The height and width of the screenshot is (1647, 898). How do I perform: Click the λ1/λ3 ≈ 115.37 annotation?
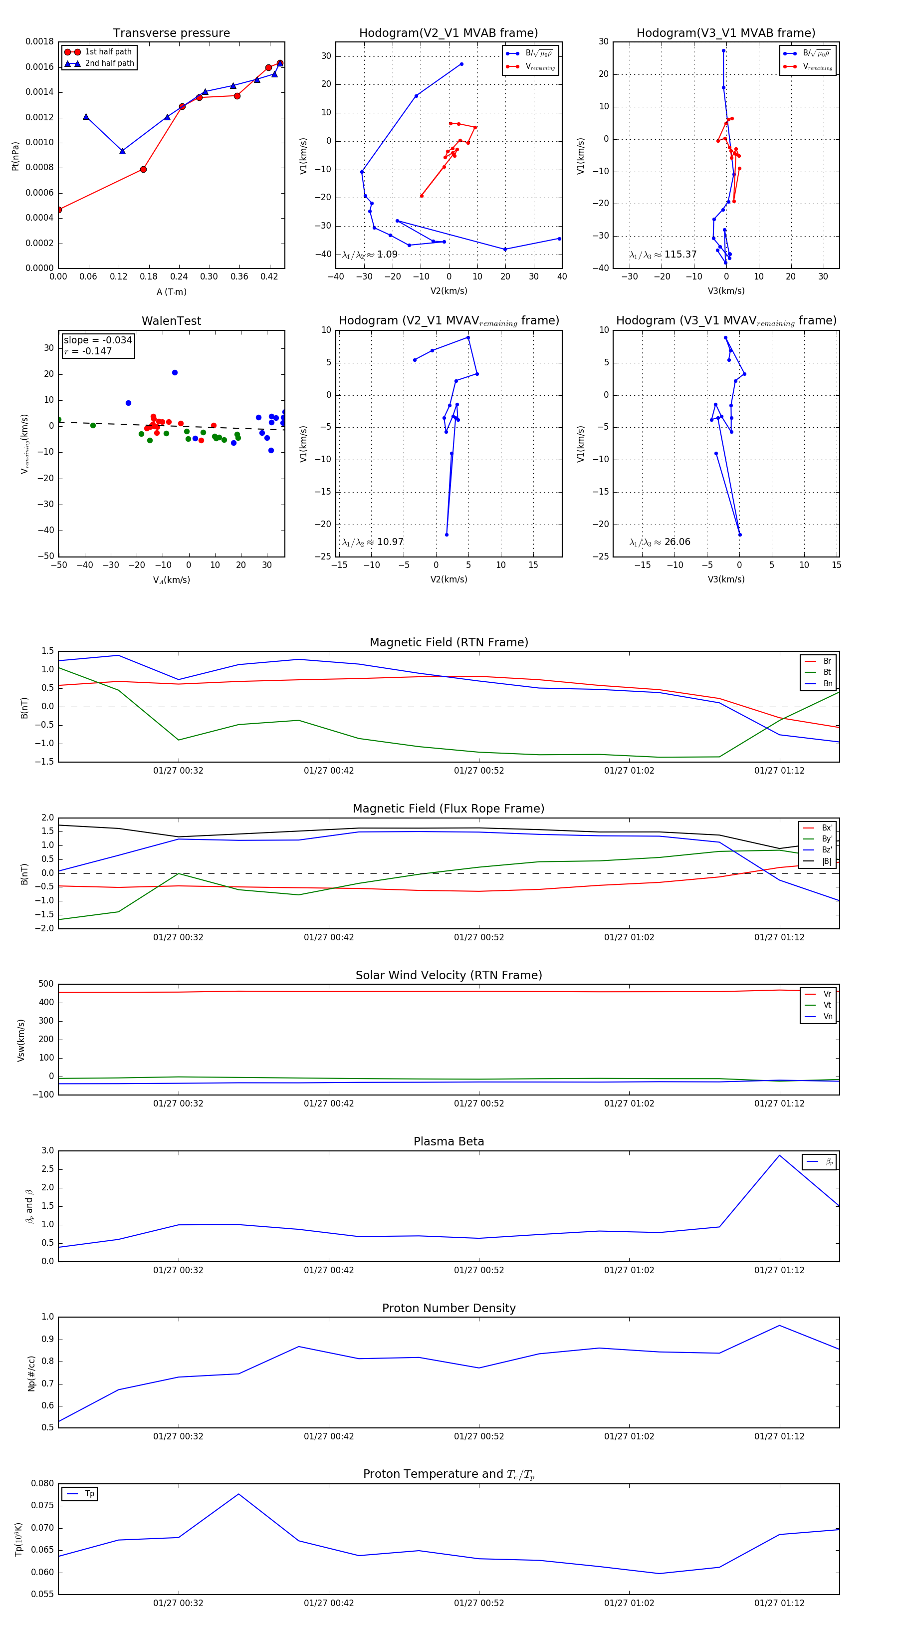tap(663, 255)
